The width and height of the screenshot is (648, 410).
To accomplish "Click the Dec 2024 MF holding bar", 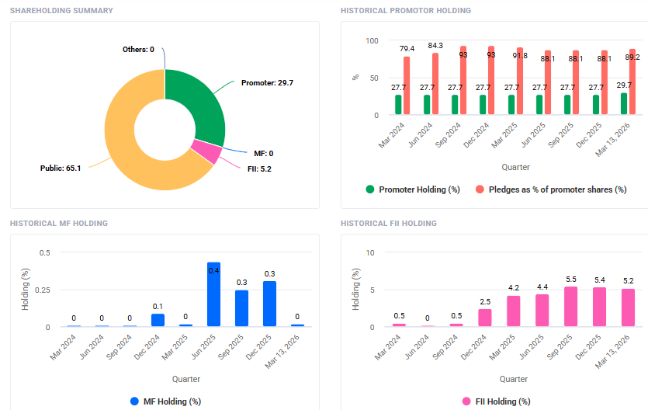I will [158, 320].
